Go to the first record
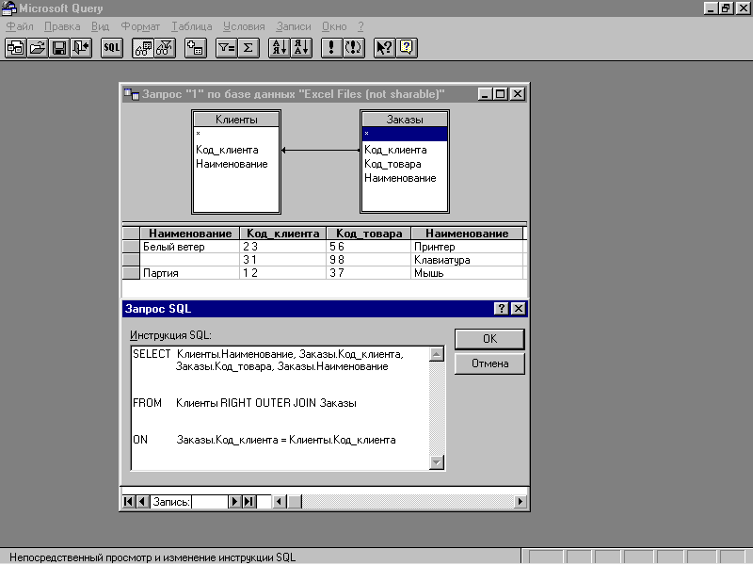Viewport: 753px width, 565px height. pyautogui.click(x=129, y=502)
